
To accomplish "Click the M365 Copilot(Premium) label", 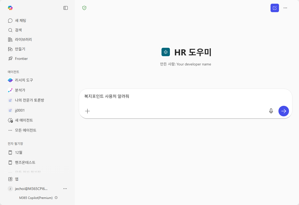I will pos(36,198).
